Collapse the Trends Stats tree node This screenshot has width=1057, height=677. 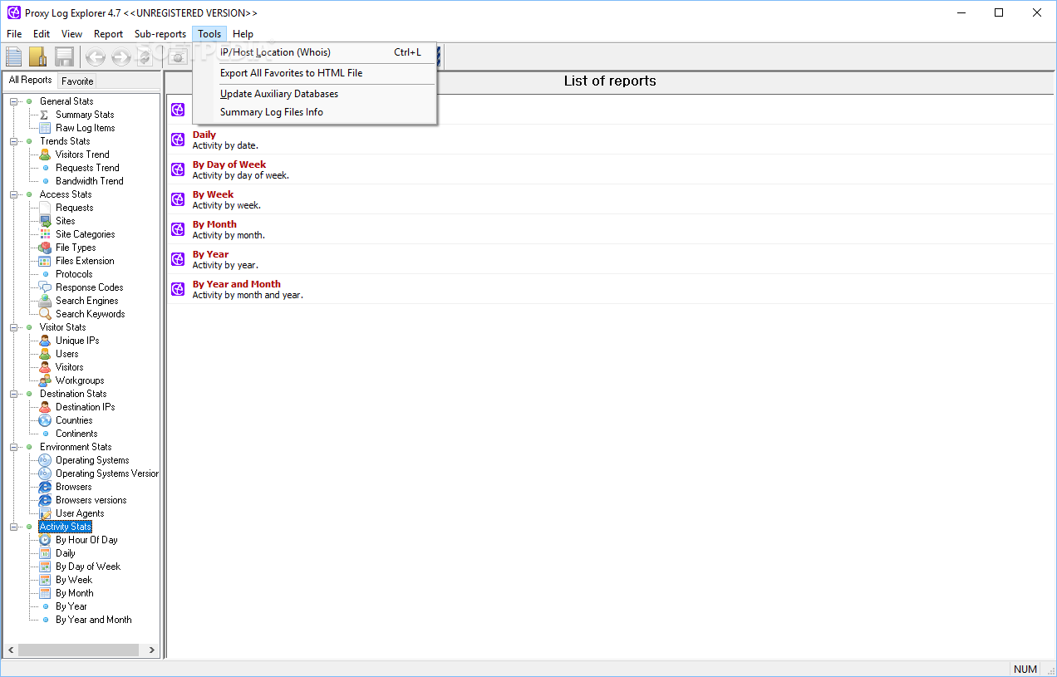[x=14, y=141]
